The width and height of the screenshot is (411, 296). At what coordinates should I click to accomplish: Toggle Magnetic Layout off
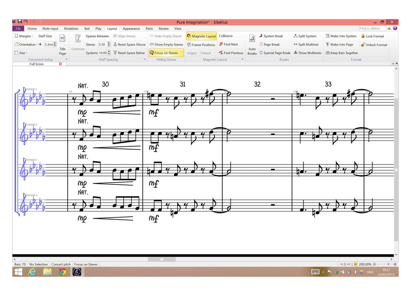(202, 36)
